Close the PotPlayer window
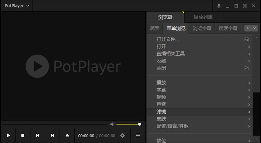Viewport: 261px width, 143px height. [x=253, y=6]
